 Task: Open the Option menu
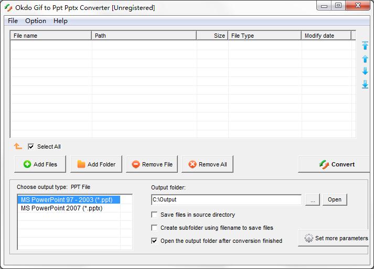tap(36, 21)
